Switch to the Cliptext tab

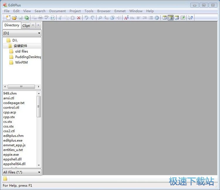click(x=26, y=26)
